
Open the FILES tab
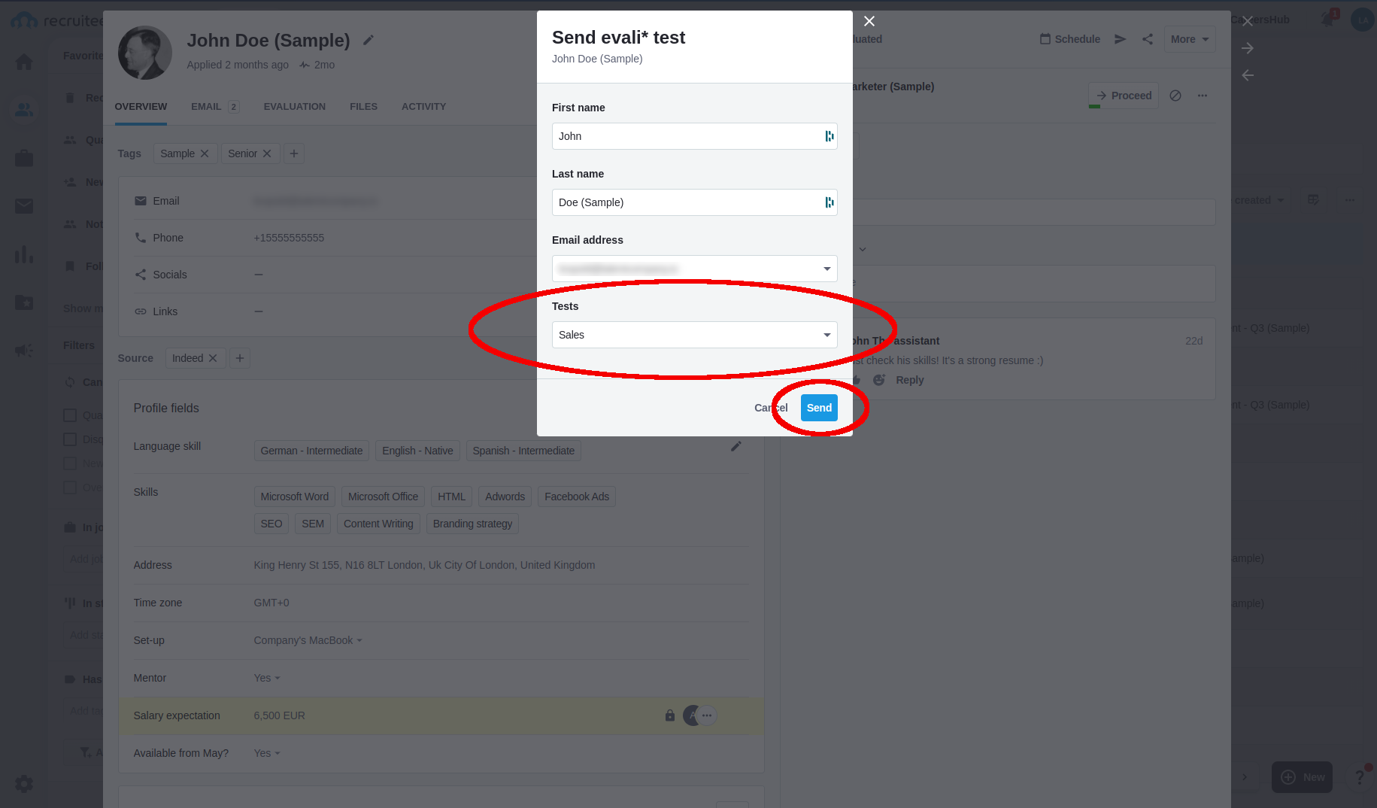click(x=363, y=107)
